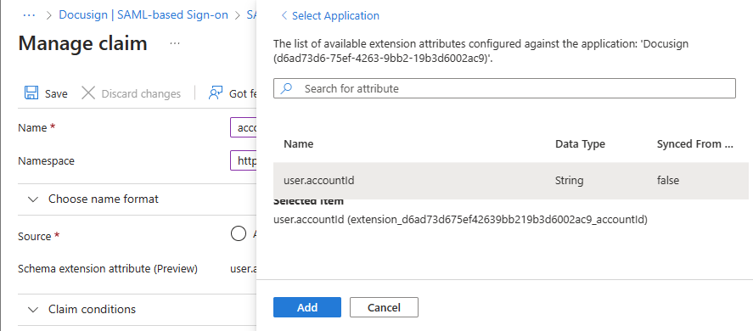
Task: Click the Discard changes X icon
Action: 88,93
